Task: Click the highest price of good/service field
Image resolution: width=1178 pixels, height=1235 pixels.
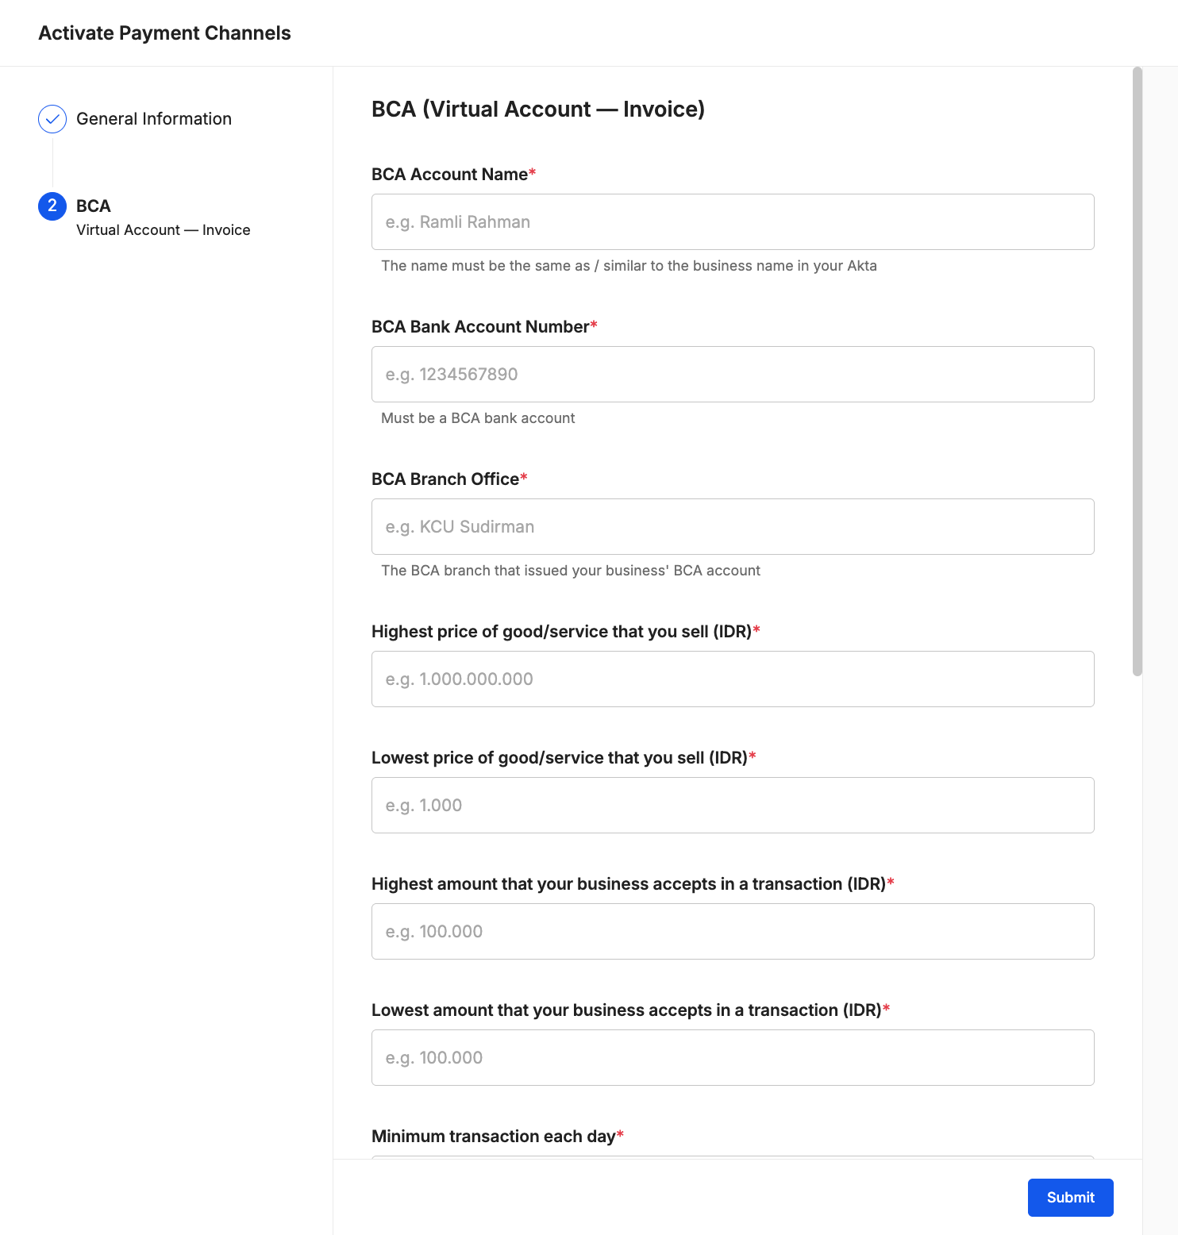Action: coord(732,679)
